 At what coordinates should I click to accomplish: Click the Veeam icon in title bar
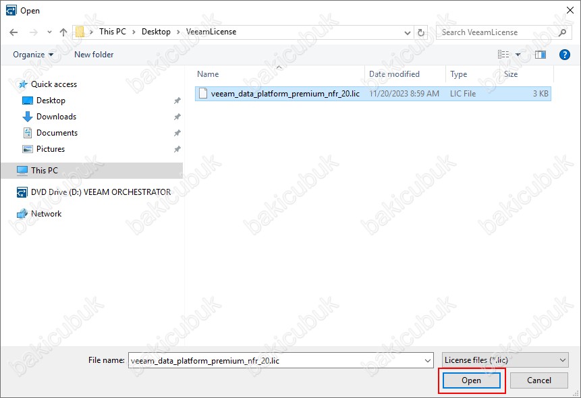(x=11, y=10)
